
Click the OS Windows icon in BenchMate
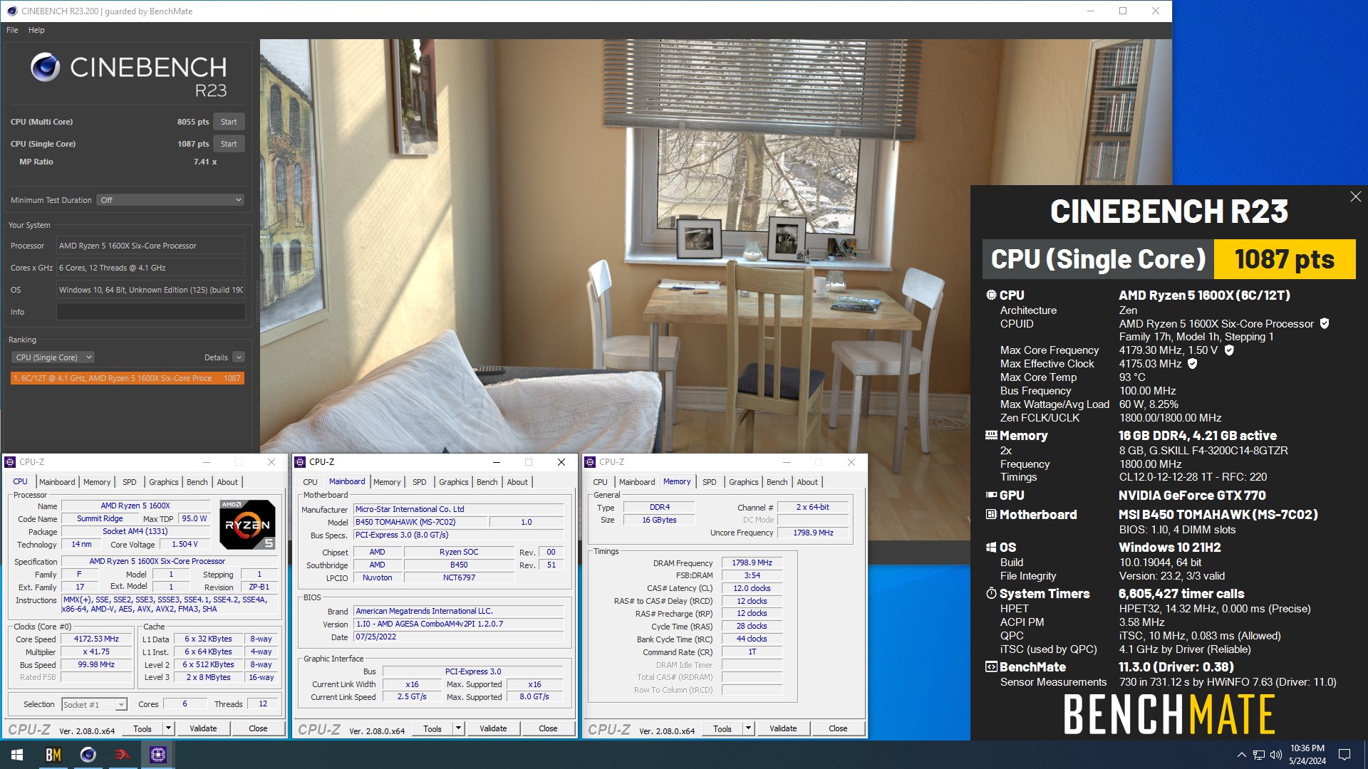coord(990,547)
